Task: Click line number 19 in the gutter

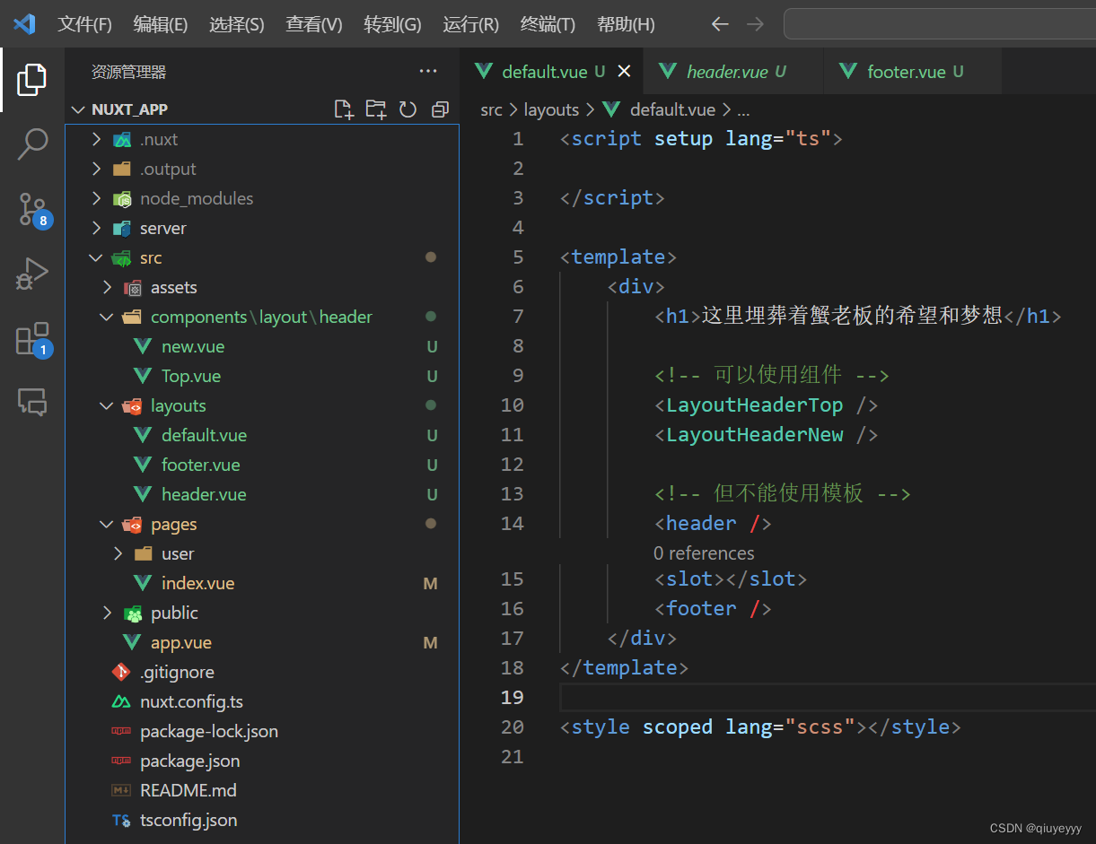Action: tap(513, 697)
